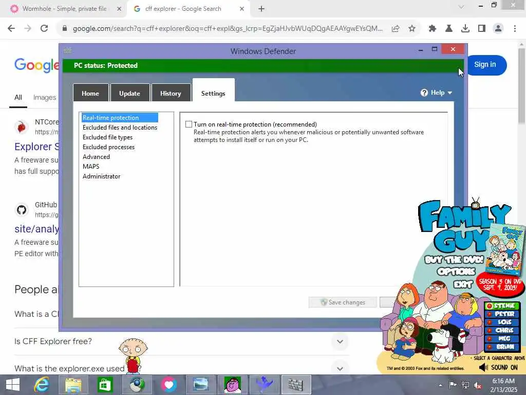Image resolution: width=526 pixels, height=395 pixels.
Task: Open Chrome extensions puzzle icon
Action: [433, 29]
